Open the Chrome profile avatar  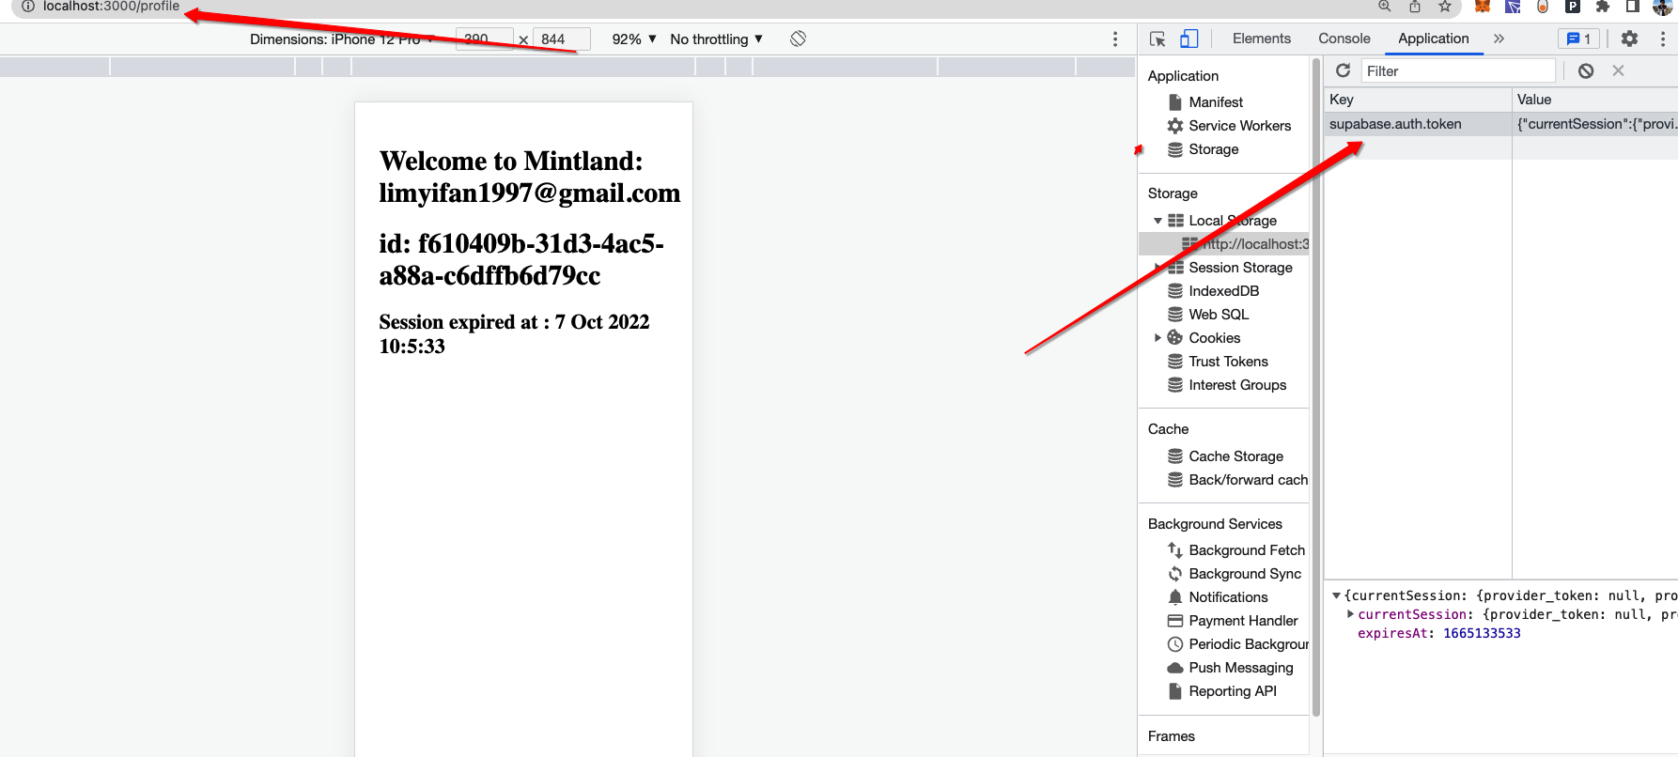(x=1662, y=6)
